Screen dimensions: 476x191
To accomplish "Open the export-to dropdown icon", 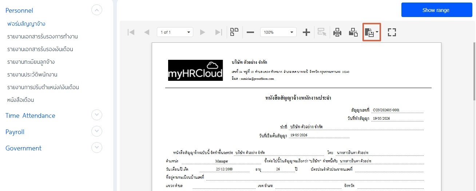I will [x=372, y=32].
